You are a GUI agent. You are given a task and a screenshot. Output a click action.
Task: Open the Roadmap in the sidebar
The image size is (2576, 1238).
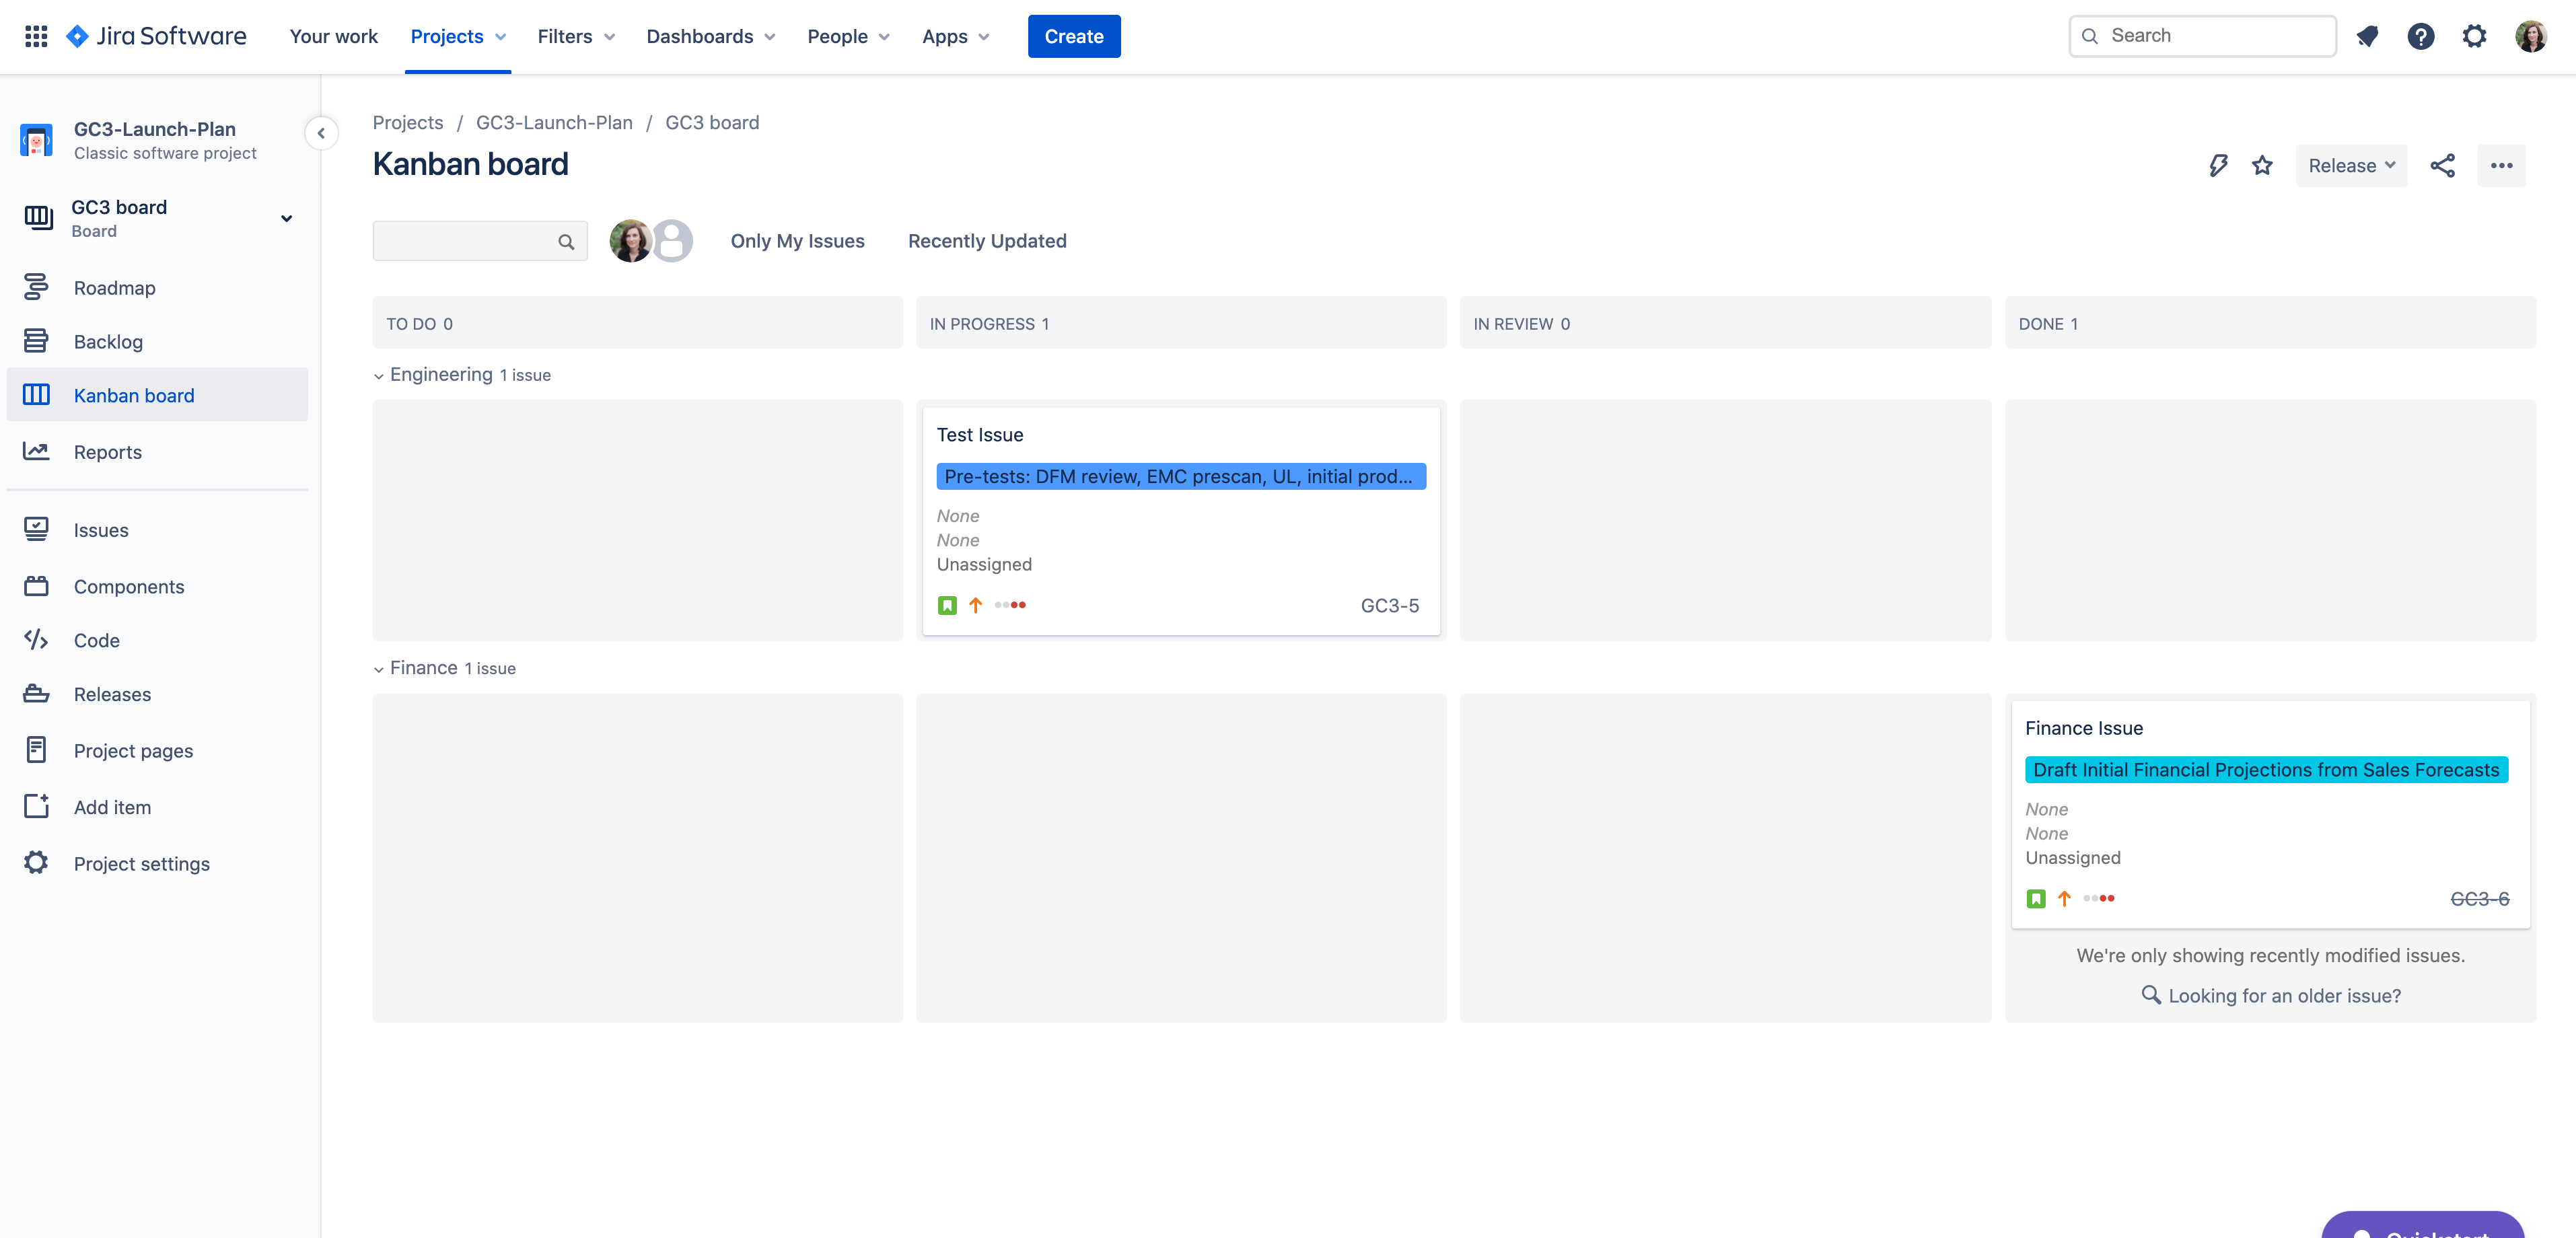click(x=114, y=287)
